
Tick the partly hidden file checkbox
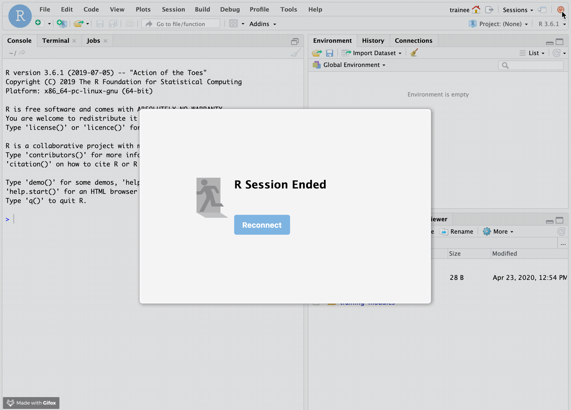[x=316, y=304]
